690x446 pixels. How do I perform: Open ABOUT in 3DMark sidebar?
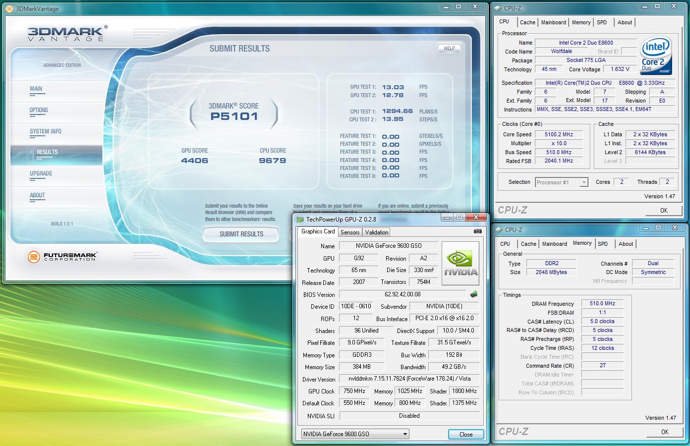pos(37,196)
